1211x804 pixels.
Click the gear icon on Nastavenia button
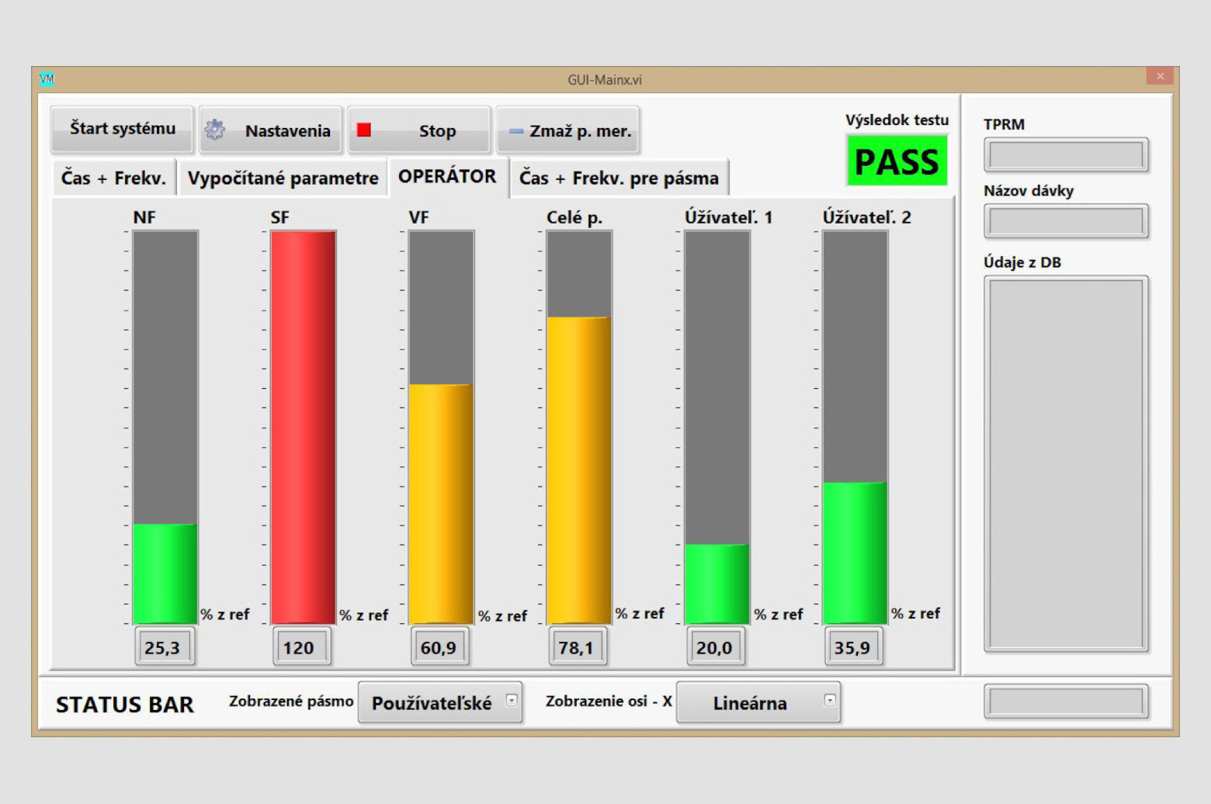215,130
